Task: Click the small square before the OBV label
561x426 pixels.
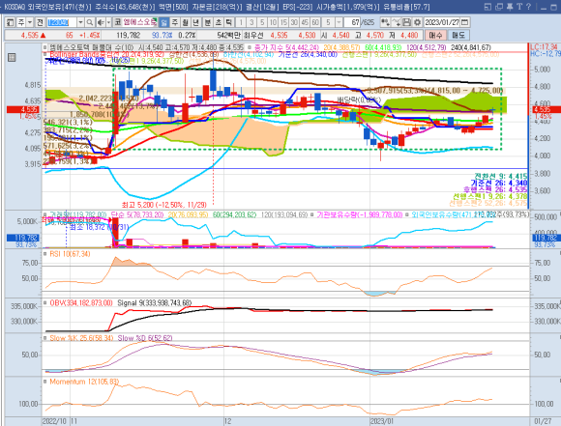Action: tap(44, 303)
